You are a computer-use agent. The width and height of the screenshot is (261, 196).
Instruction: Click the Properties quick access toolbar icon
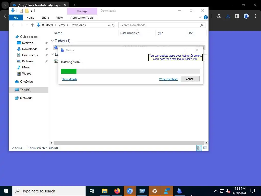[x=21, y=11]
